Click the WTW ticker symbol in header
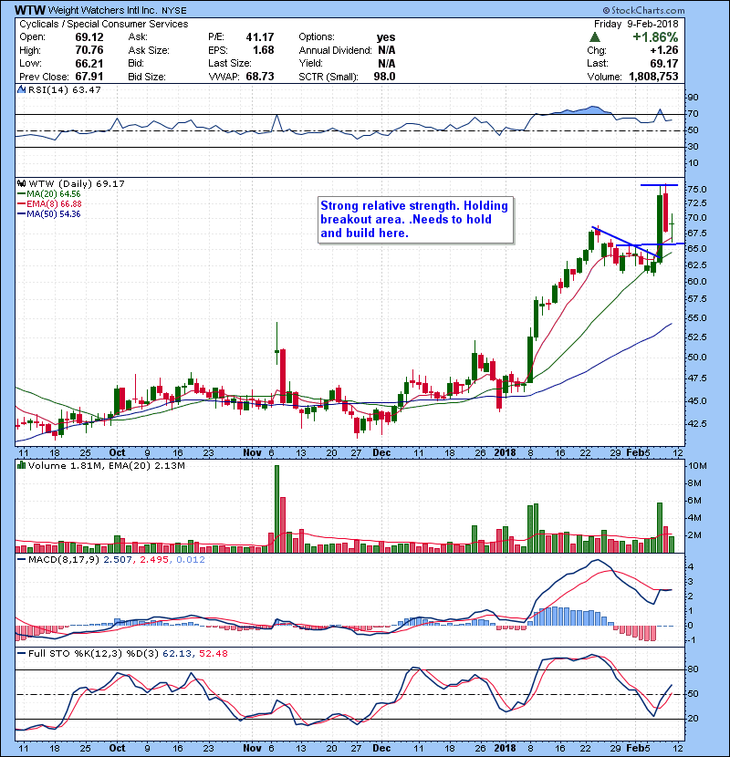Screen dimensions: 730x757 tap(30, 10)
